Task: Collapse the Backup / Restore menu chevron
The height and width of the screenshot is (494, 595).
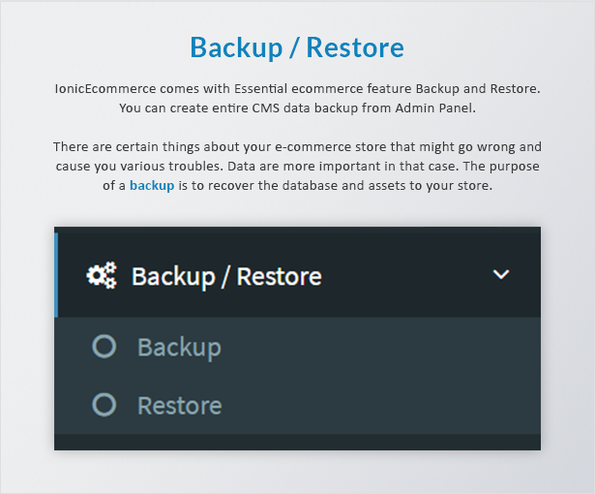Action: pos(500,274)
